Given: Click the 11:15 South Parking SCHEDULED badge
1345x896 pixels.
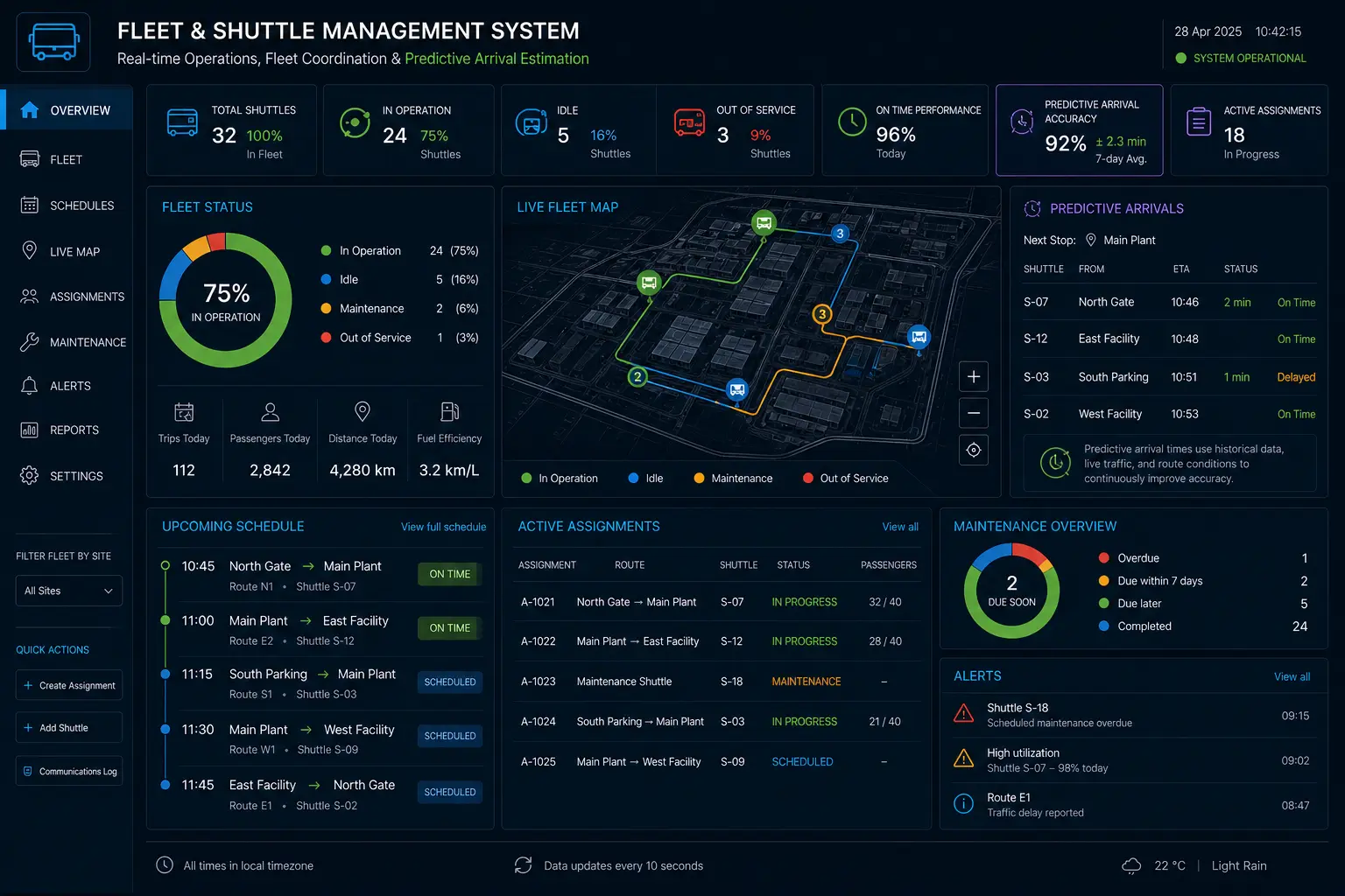Looking at the screenshot, I should point(449,682).
